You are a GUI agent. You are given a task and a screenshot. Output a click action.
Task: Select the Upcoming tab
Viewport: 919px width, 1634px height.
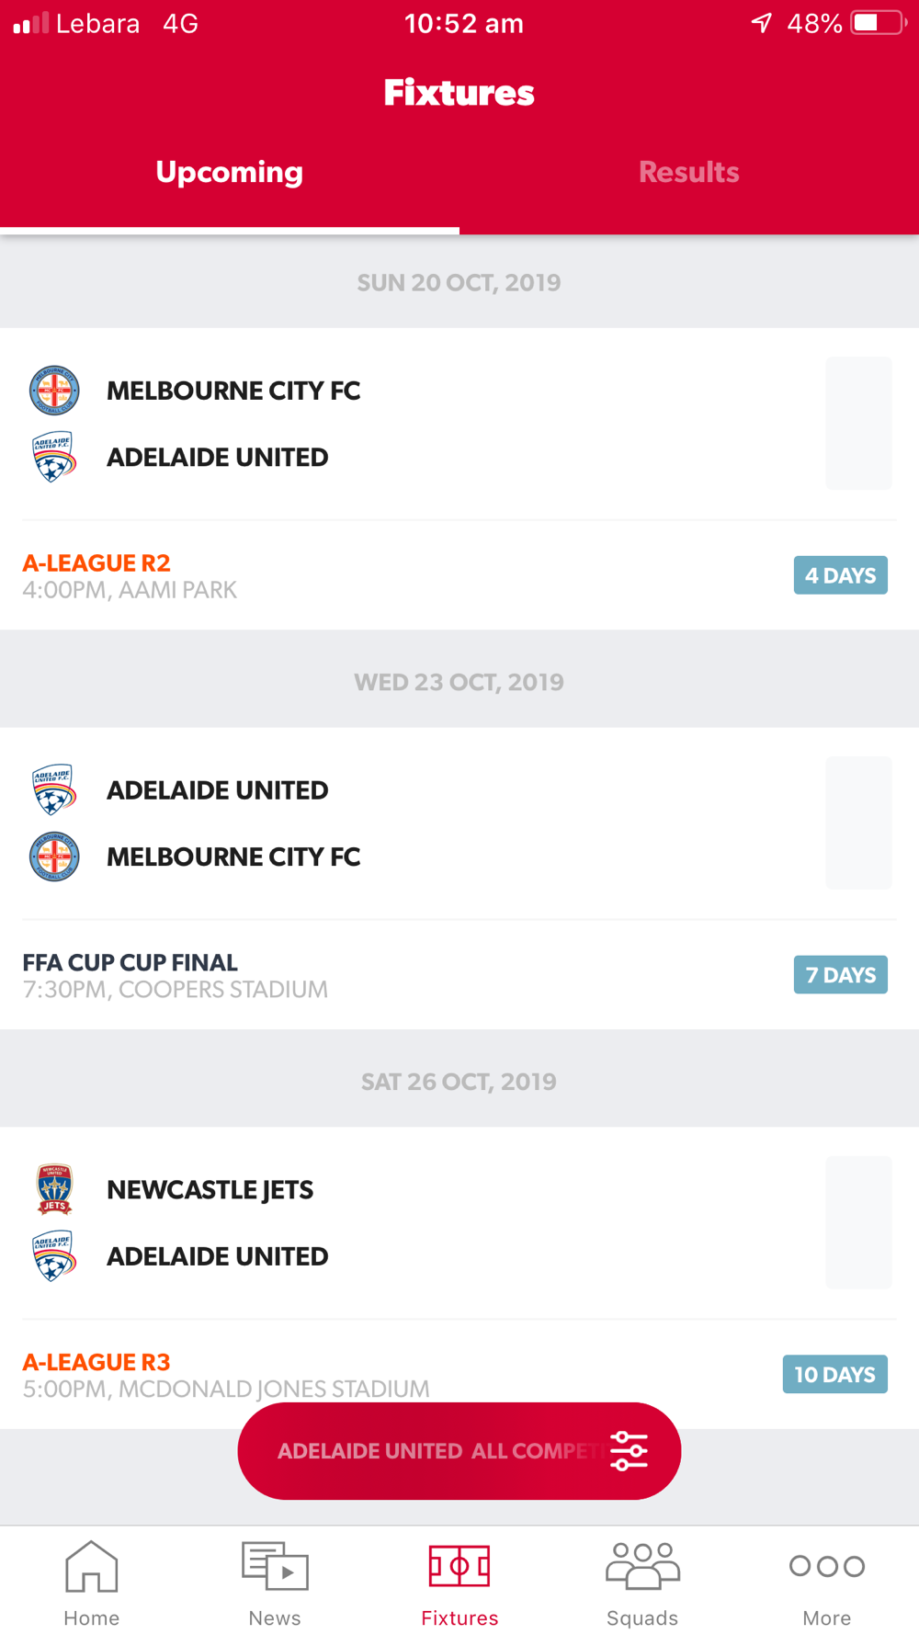(x=230, y=173)
